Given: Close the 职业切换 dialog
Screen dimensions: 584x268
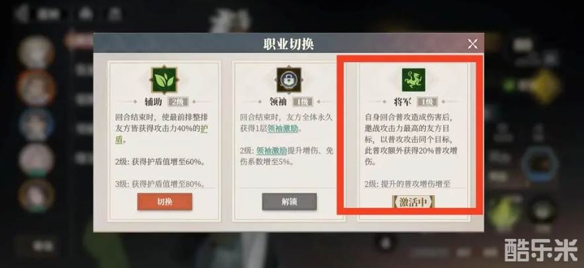Looking at the screenshot, I should [x=472, y=44].
